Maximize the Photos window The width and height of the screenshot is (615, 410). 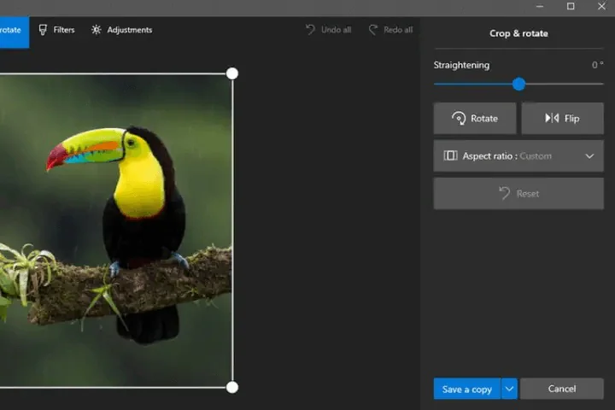[x=571, y=6]
